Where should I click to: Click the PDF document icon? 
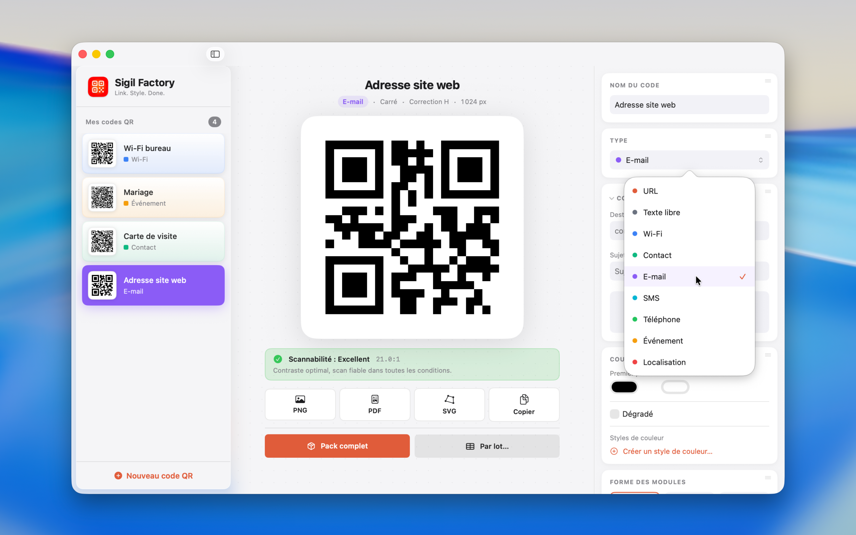(x=374, y=400)
